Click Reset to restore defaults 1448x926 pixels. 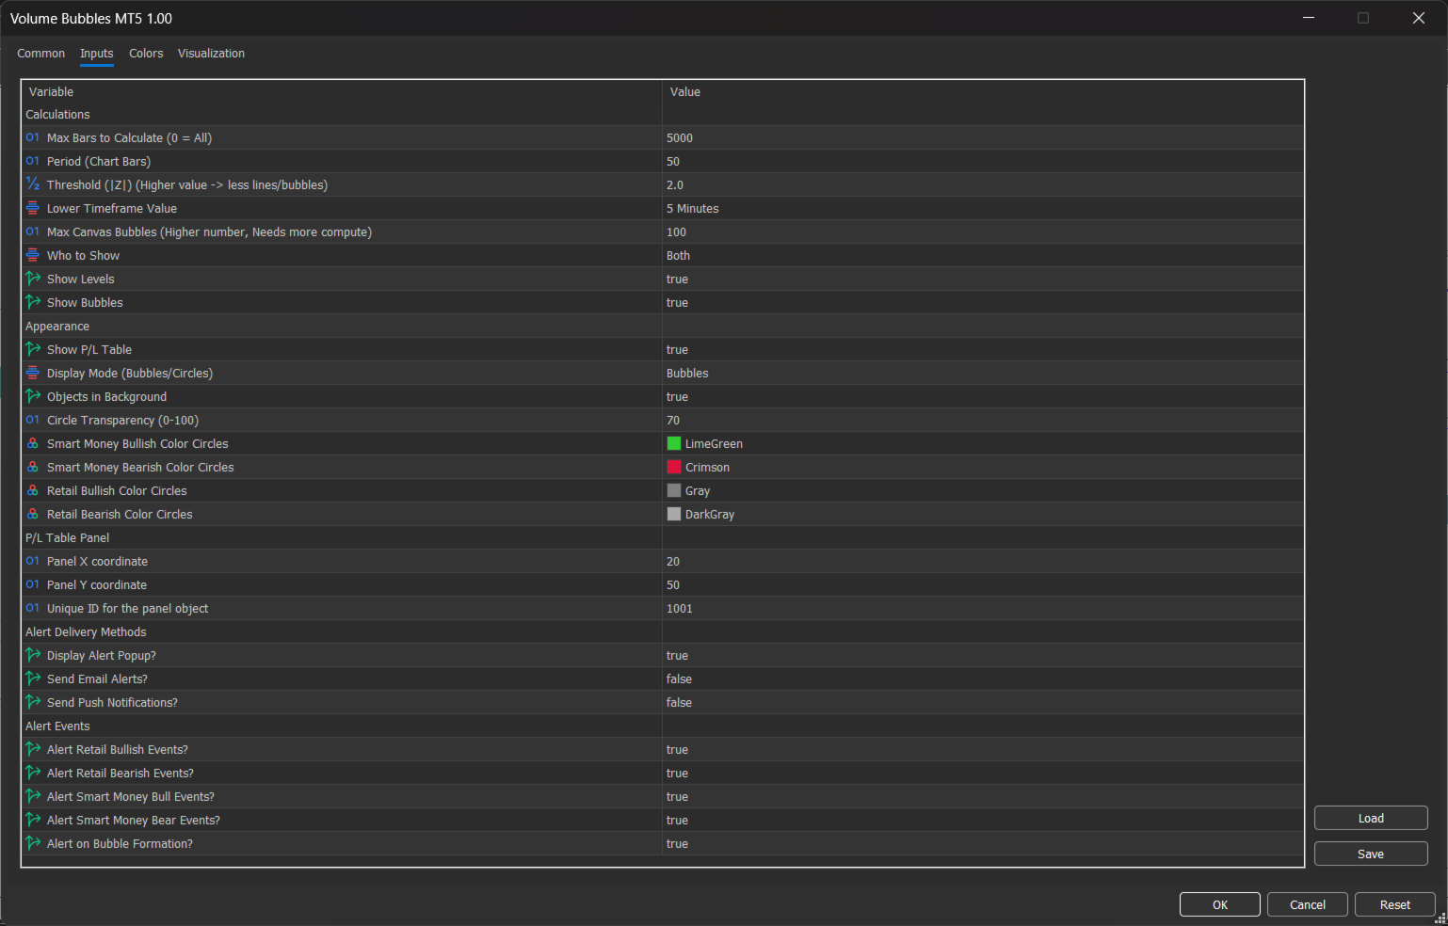pyautogui.click(x=1394, y=904)
